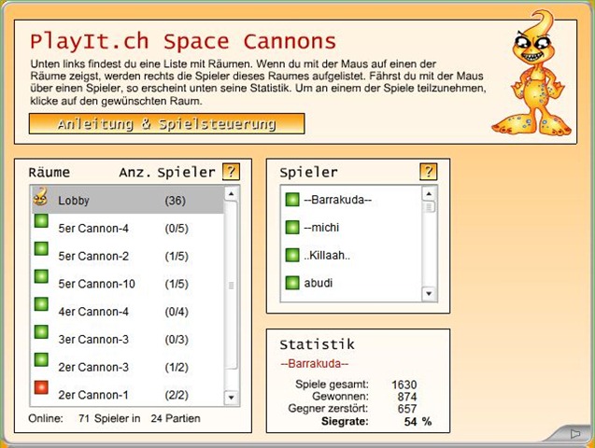Viewport: 595px width, 448px height.
Task: Click the (36) Lobby player count
Action: [176, 201]
